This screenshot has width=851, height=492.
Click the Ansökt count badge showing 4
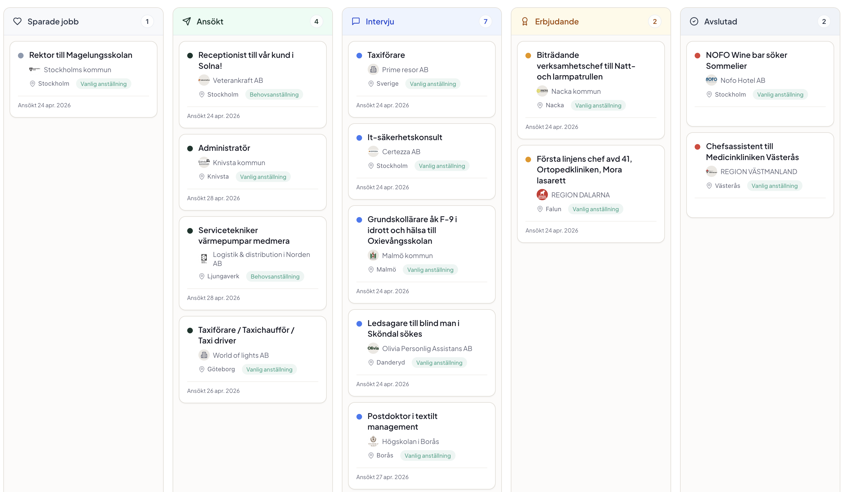tap(316, 22)
